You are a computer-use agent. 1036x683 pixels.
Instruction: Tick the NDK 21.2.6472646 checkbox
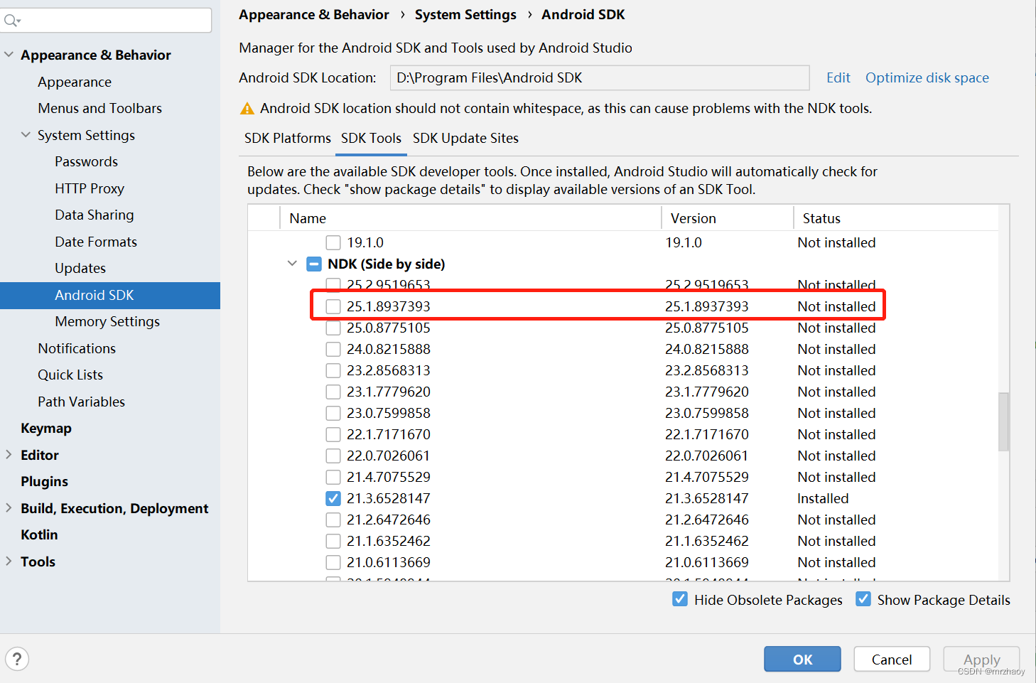coord(333,520)
